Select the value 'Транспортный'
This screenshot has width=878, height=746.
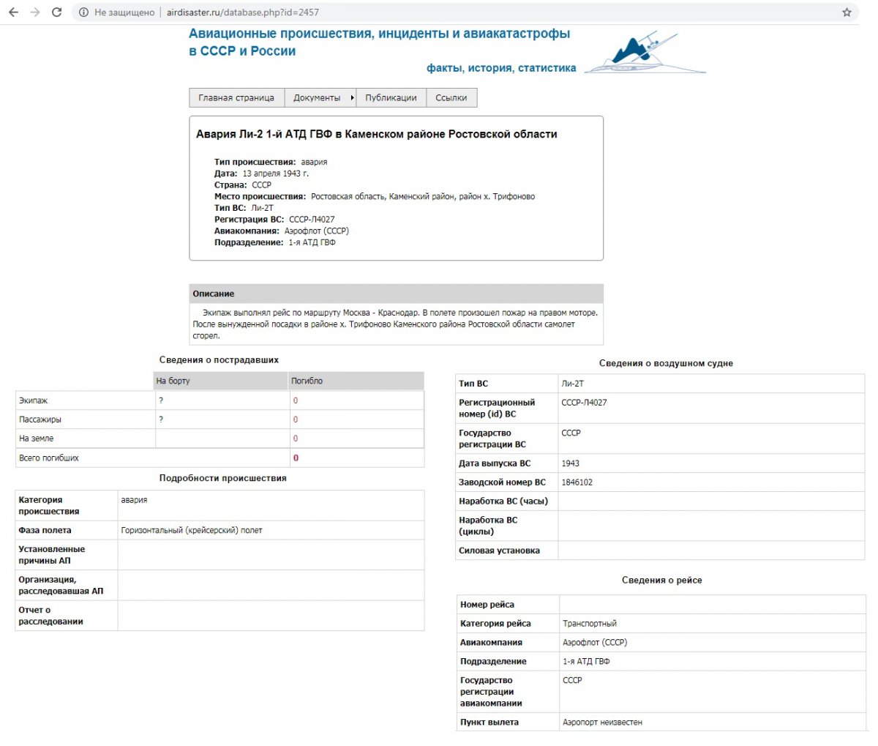[x=590, y=624]
